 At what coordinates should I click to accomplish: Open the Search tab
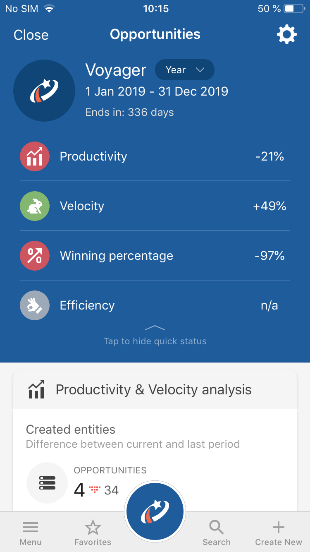[x=216, y=533]
